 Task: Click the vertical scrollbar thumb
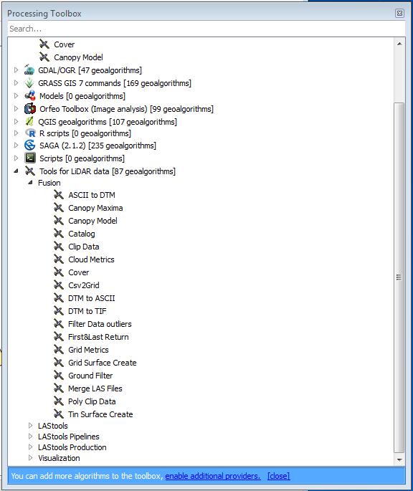(399, 277)
